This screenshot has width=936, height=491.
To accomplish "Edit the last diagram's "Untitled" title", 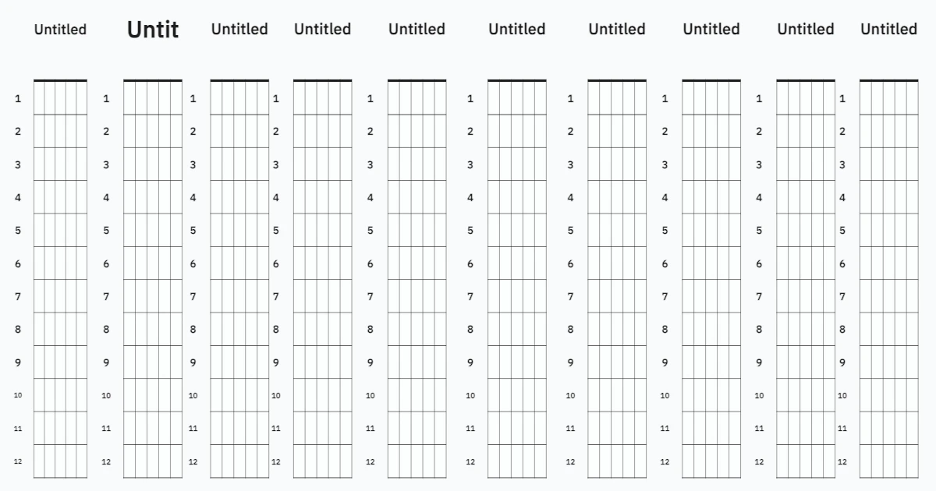I will click(x=888, y=29).
